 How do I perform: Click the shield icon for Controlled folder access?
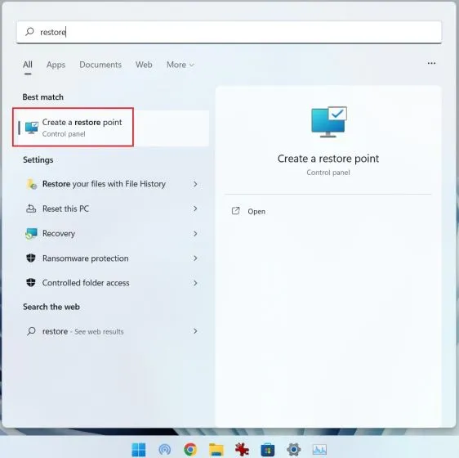(31, 283)
